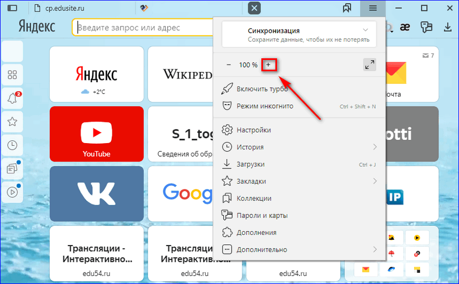Image resolution: width=459 pixels, height=284 pixels.
Task: Open the passwords and cards toolbar icon
Action: coord(426,27)
